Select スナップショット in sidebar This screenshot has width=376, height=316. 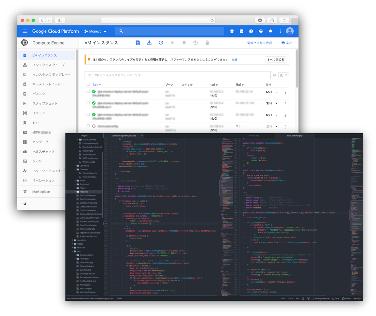(x=46, y=103)
